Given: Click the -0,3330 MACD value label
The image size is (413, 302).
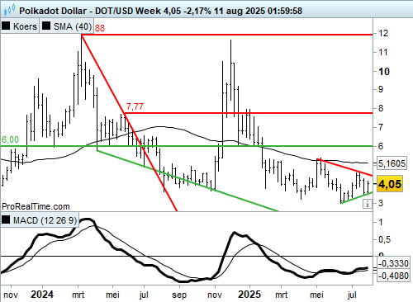Looking at the screenshot, I should tap(393, 263).
